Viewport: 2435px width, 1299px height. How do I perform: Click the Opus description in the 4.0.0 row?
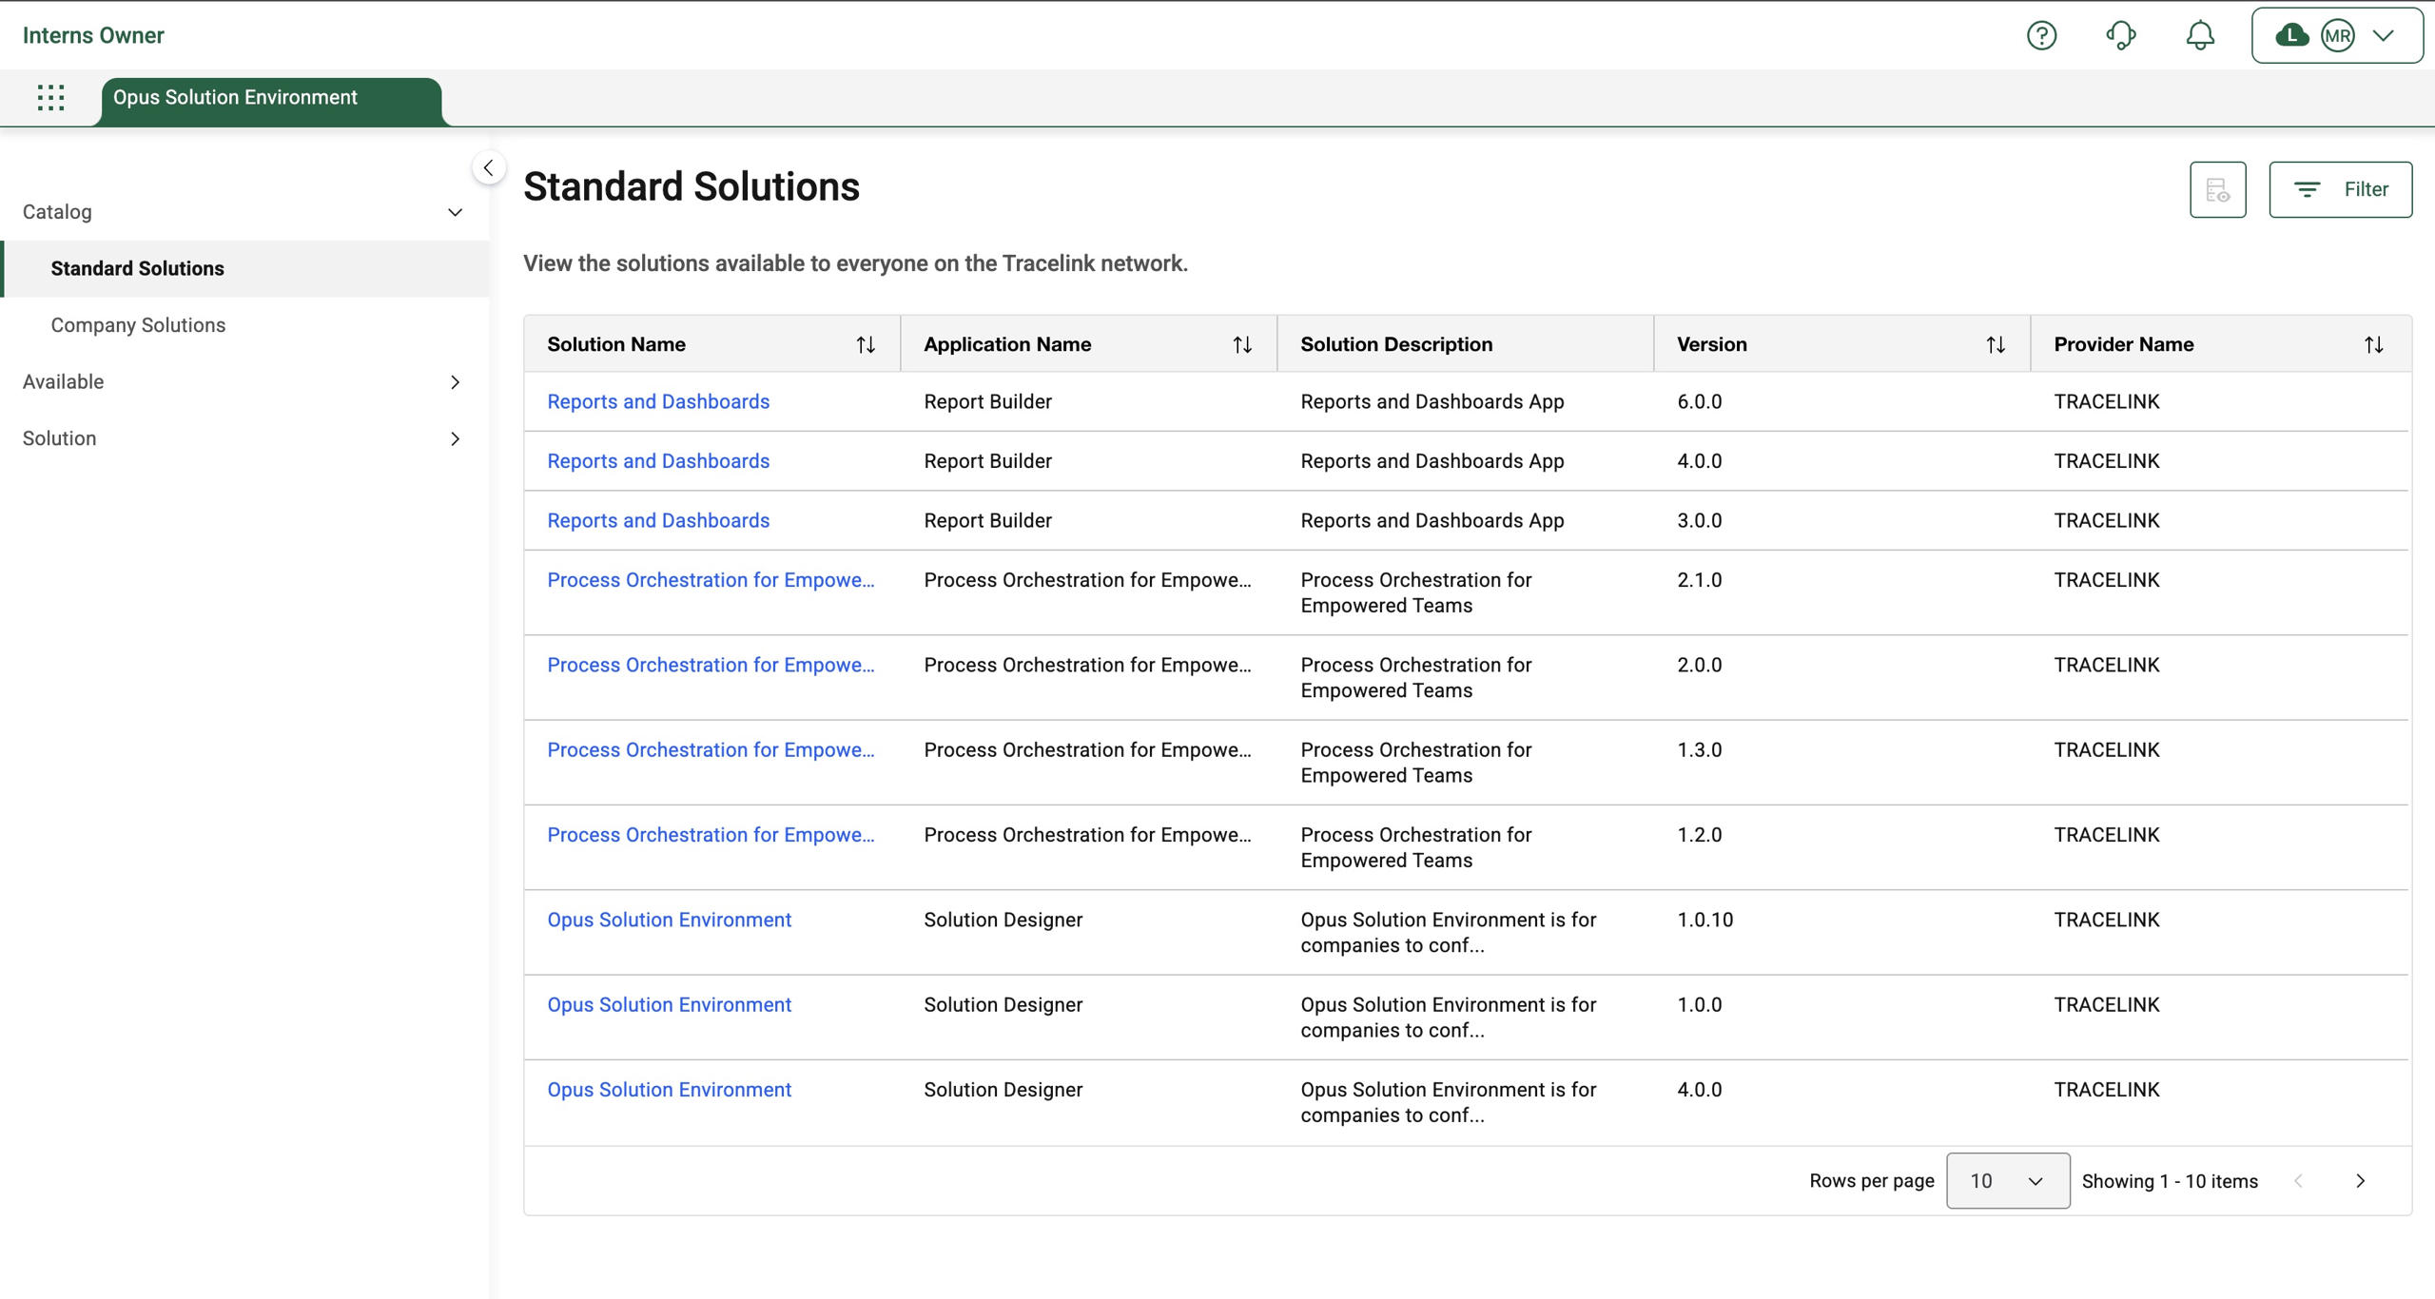click(1448, 1102)
